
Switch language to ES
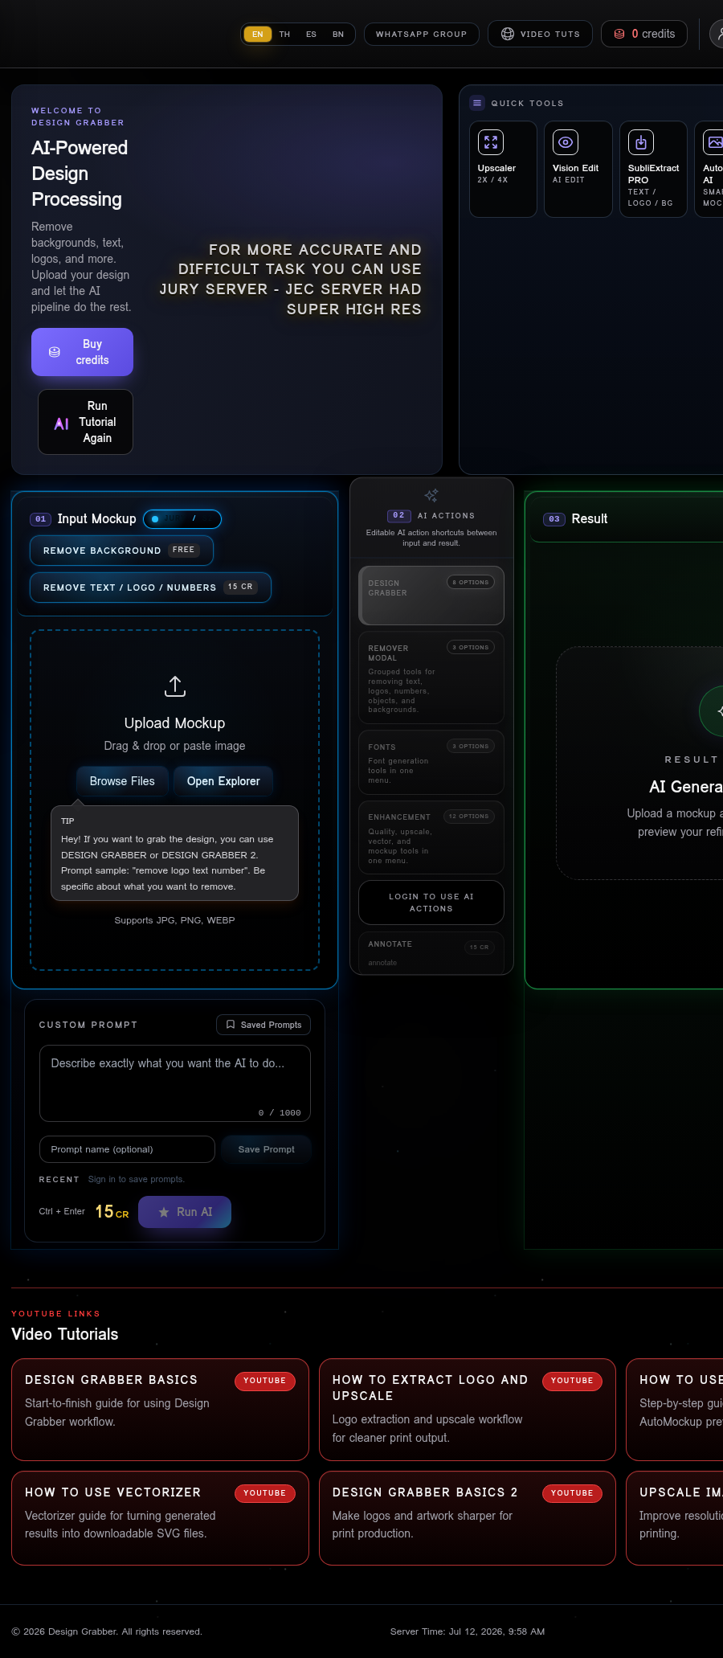click(x=311, y=34)
